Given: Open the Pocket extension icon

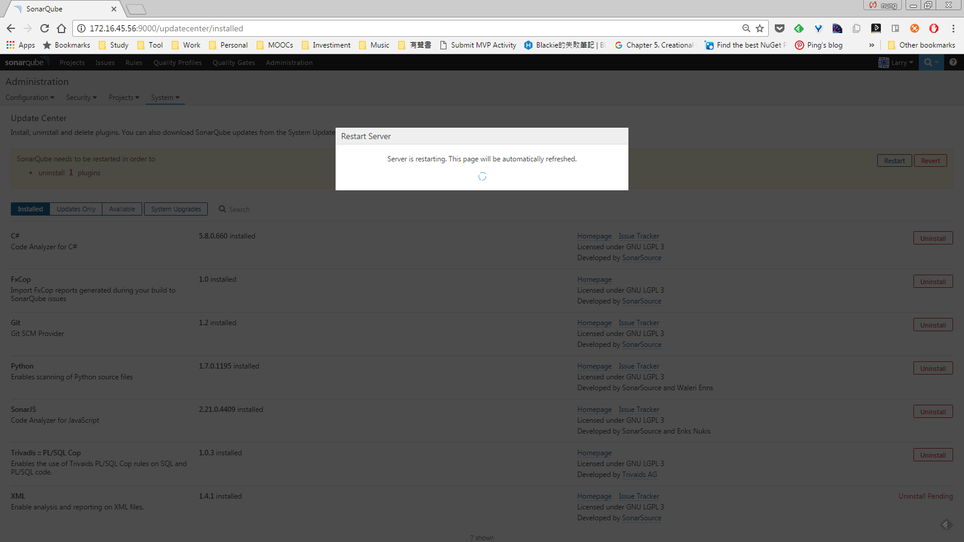Looking at the screenshot, I should 780,28.
